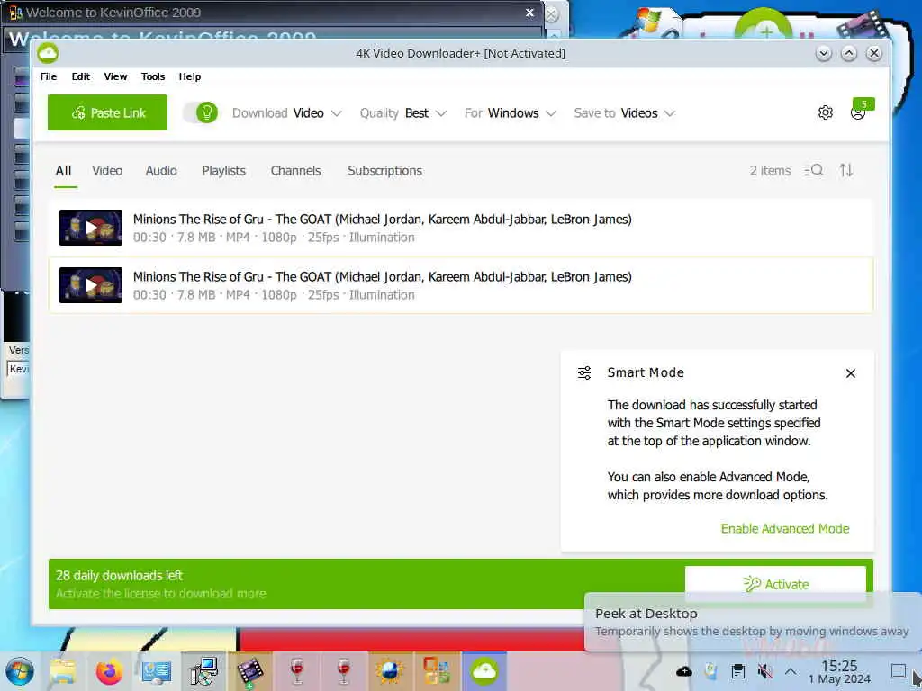Click the sort order arrows icon
Screen dimensions: 922x691
846,170
